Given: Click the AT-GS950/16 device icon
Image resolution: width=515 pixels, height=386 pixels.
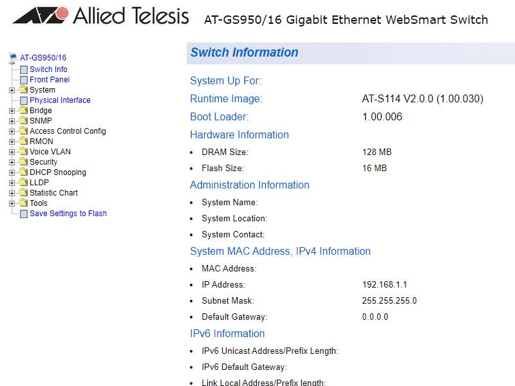Looking at the screenshot, I should (13, 58).
